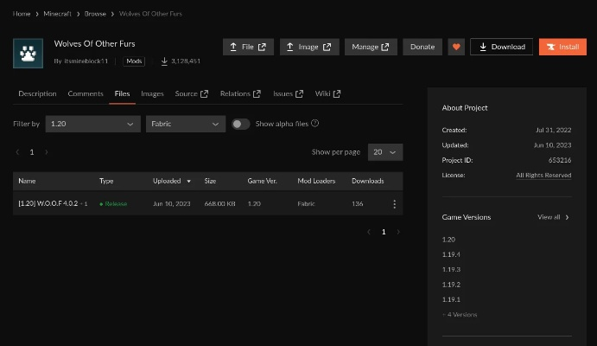Expand the Show per page 20 dropdown
This screenshot has width=597, height=346.
tap(384, 152)
